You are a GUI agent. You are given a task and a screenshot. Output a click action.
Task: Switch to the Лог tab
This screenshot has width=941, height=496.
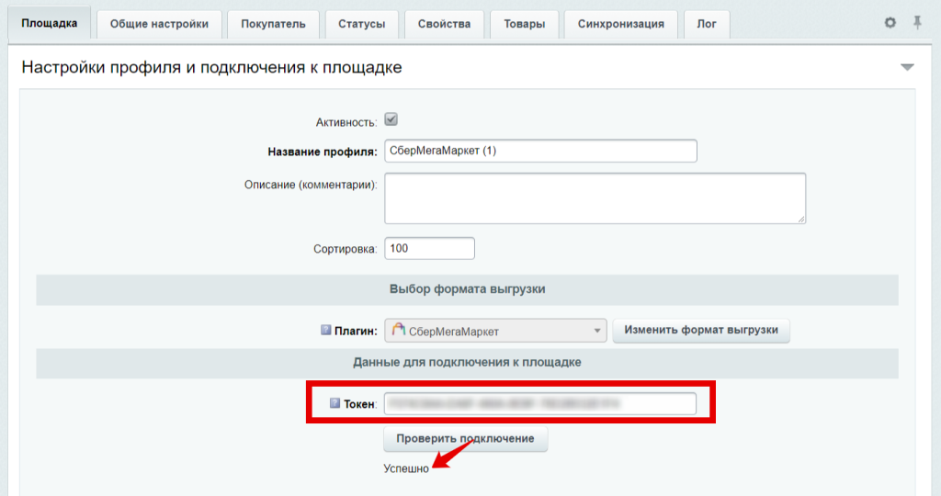(x=707, y=24)
